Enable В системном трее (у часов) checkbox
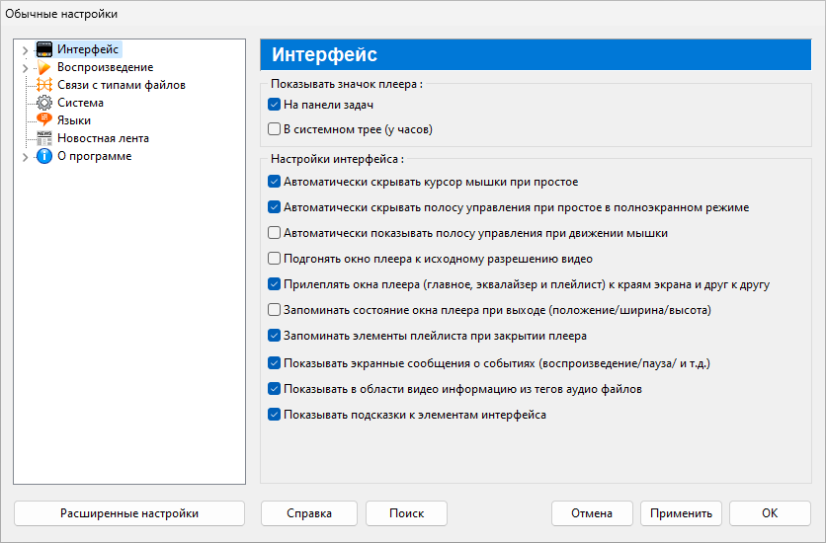Image resolution: width=826 pixels, height=543 pixels. click(275, 128)
